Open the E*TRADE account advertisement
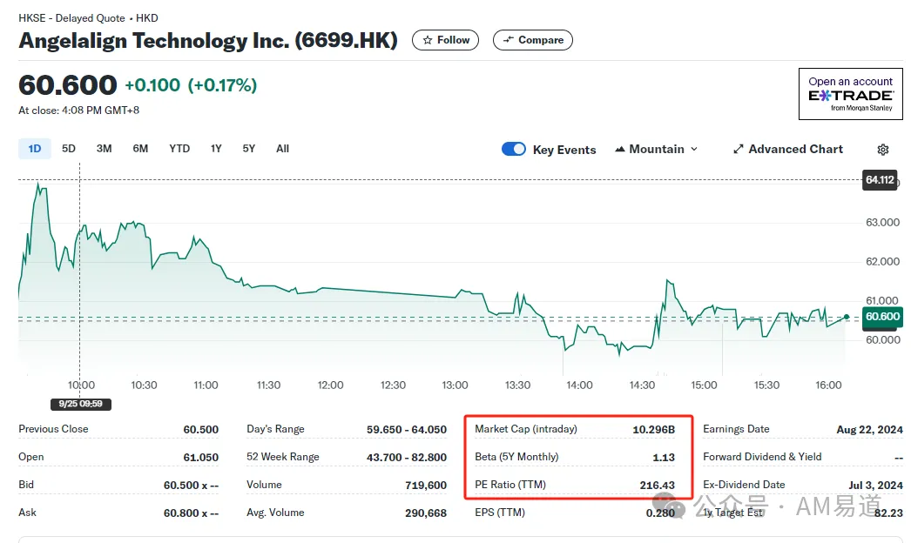This screenshot has height=543, width=911. [x=851, y=94]
